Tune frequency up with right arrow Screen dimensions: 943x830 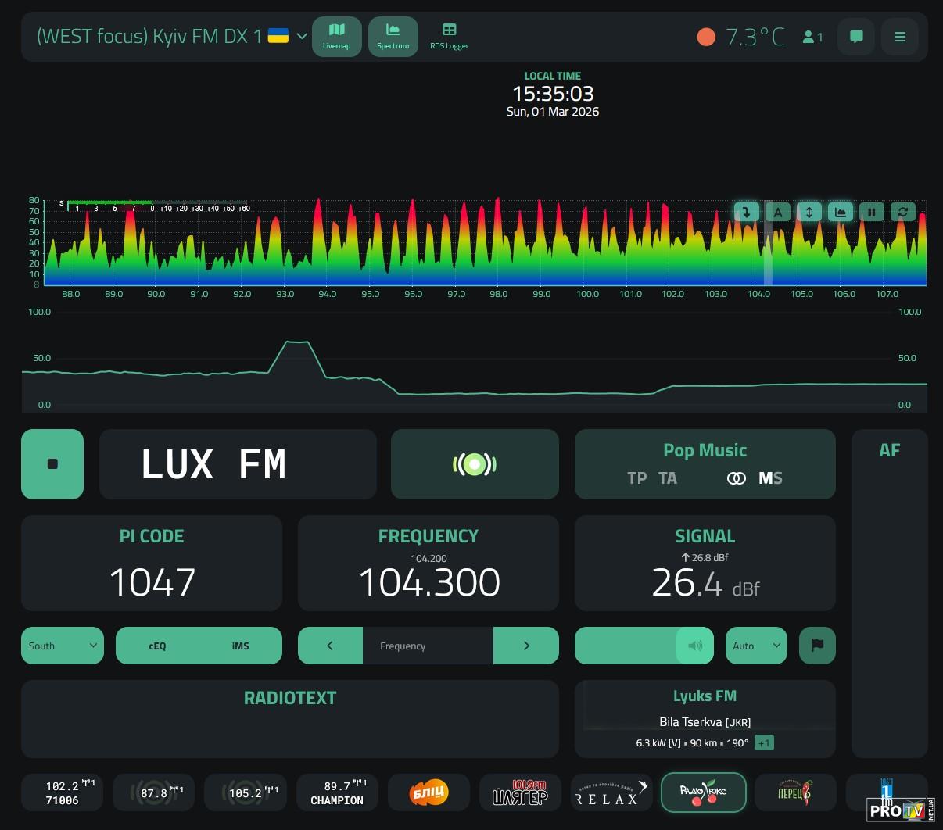[525, 646]
